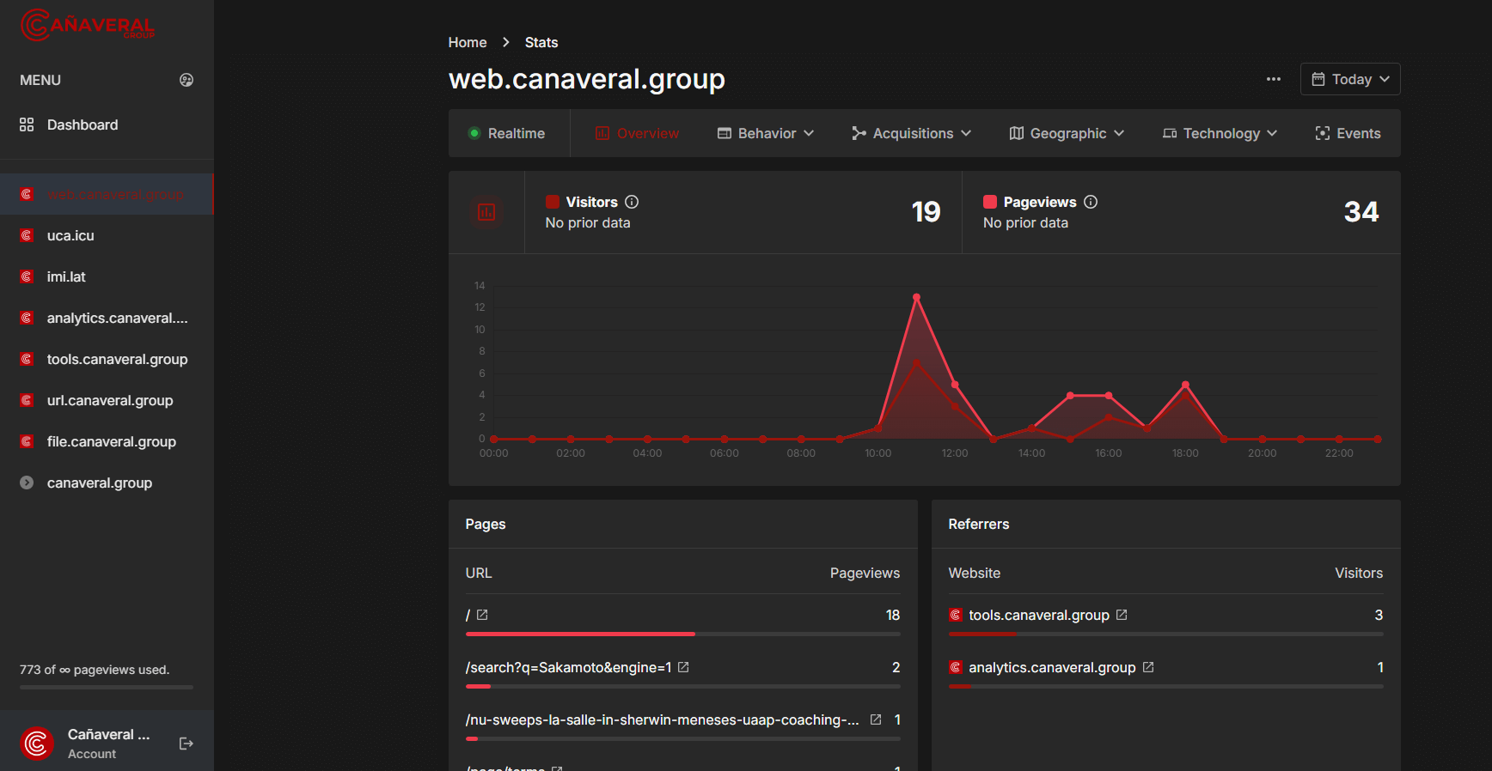Click the log out icon

pos(186,744)
